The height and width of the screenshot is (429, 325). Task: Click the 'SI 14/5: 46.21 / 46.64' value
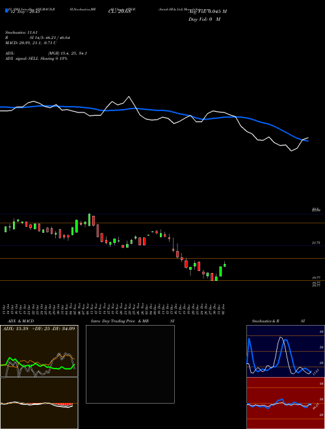[x=49, y=38]
